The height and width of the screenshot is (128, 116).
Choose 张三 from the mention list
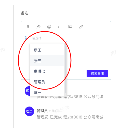pyautogui.click(x=47, y=61)
